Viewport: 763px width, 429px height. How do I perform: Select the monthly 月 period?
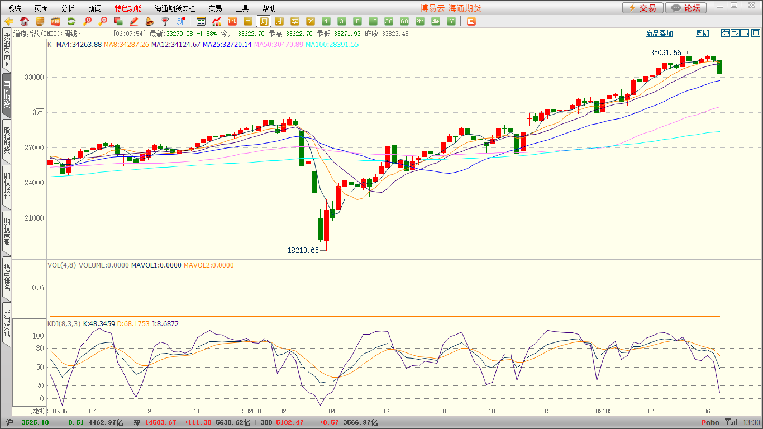click(279, 21)
